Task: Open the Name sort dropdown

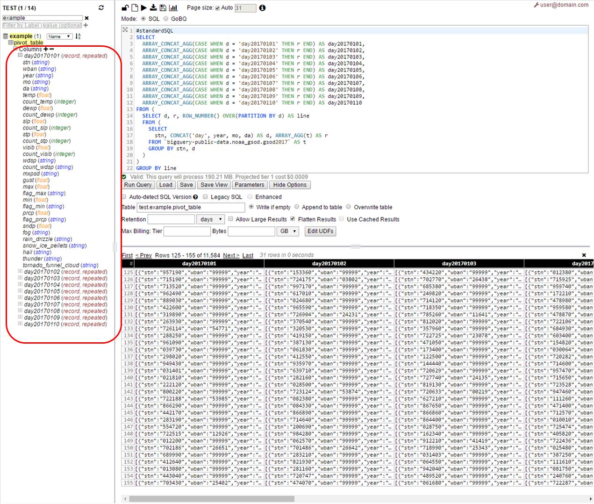Action: [59, 36]
